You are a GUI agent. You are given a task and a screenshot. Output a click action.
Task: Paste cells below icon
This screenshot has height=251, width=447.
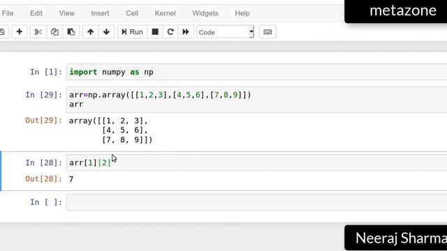(x=71, y=32)
